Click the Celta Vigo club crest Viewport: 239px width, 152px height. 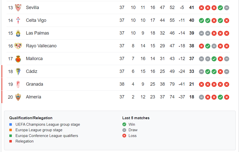[18, 21]
